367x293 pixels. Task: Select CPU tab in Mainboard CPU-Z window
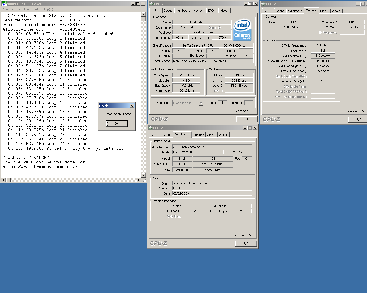click(154, 135)
